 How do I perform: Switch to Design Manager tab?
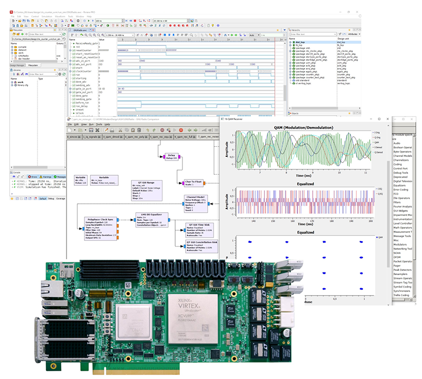point(17,65)
